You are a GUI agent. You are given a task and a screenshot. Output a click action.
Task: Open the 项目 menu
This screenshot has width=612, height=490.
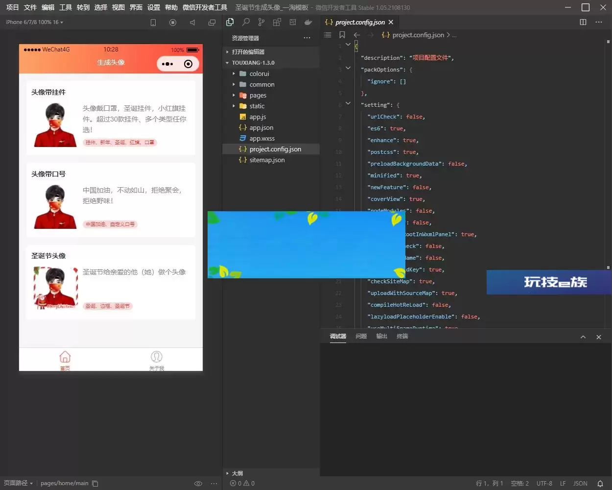tap(12, 7)
